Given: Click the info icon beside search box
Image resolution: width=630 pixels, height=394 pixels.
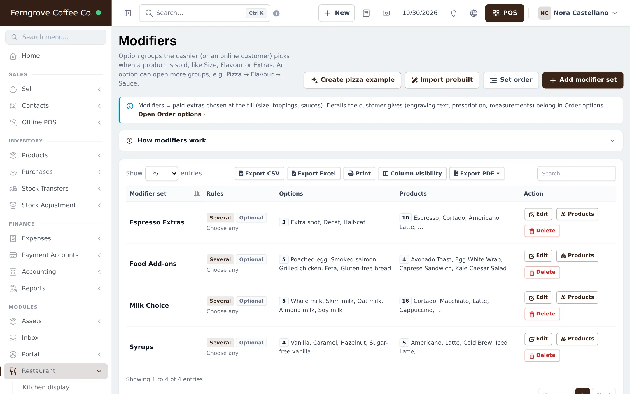Looking at the screenshot, I should pyautogui.click(x=276, y=13).
